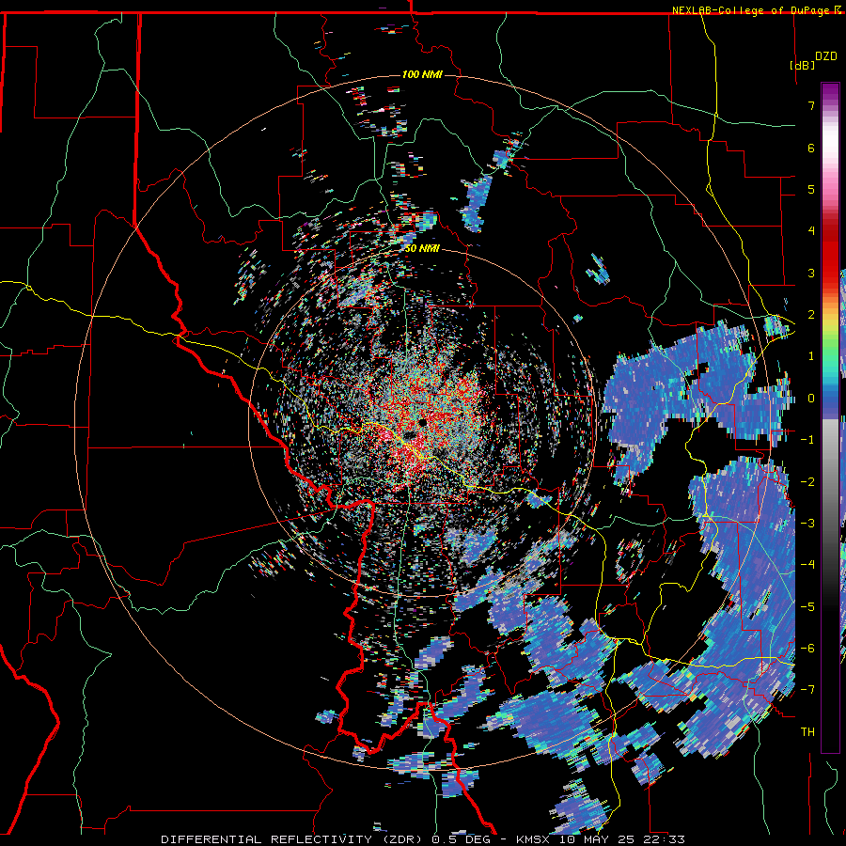Select the -1 dB legend value
This screenshot has width=846, height=846.
(807, 440)
